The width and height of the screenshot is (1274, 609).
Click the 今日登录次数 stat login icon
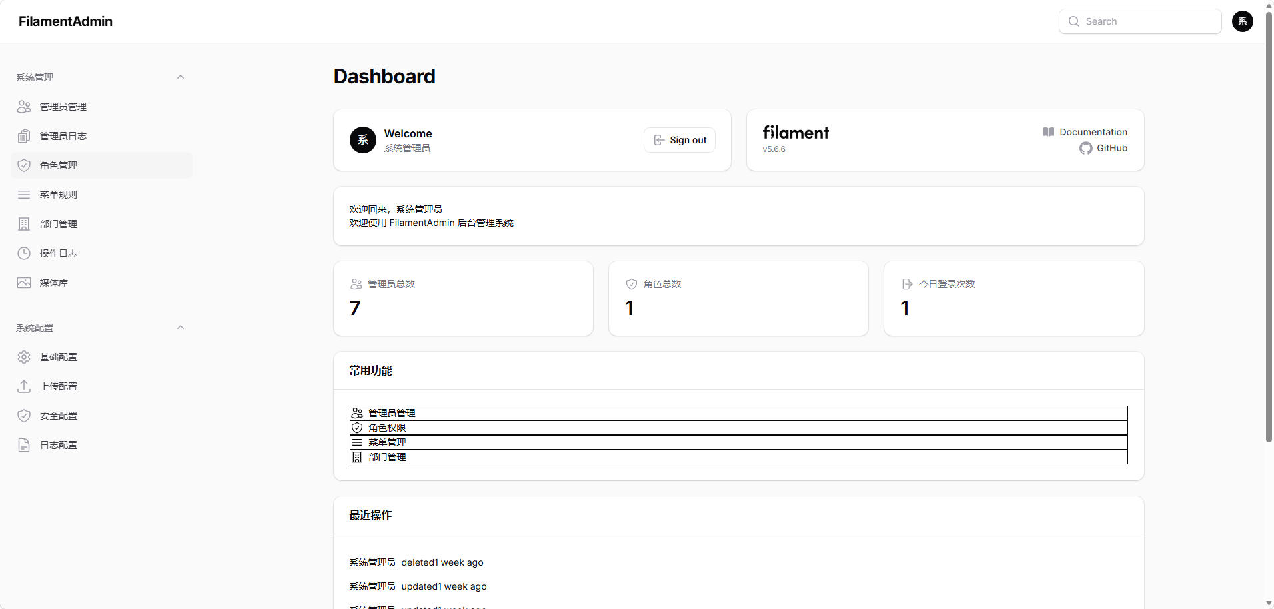pos(907,284)
